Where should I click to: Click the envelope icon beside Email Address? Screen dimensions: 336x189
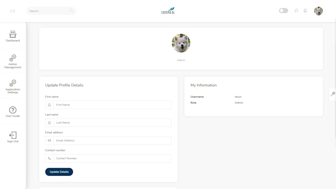[49, 141]
